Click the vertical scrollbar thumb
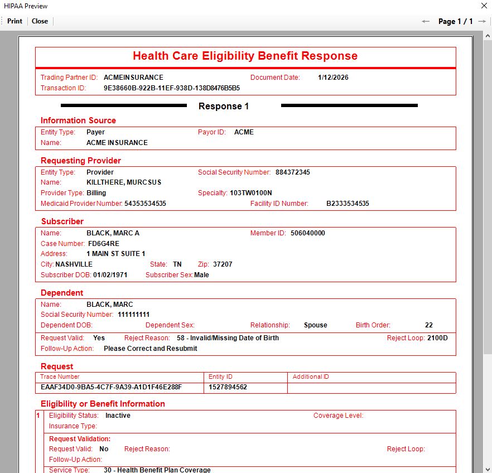The height and width of the screenshot is (473, 492). tap(488, 197)
